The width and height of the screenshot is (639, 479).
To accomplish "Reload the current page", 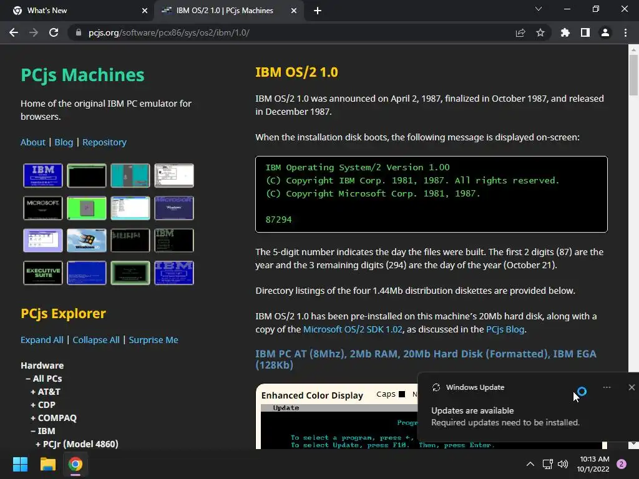I will (x=54, y=32).
